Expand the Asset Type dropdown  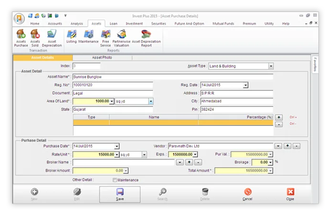[x=271, y=66]
